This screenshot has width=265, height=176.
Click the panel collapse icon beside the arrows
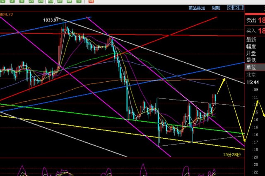[241, 7]
